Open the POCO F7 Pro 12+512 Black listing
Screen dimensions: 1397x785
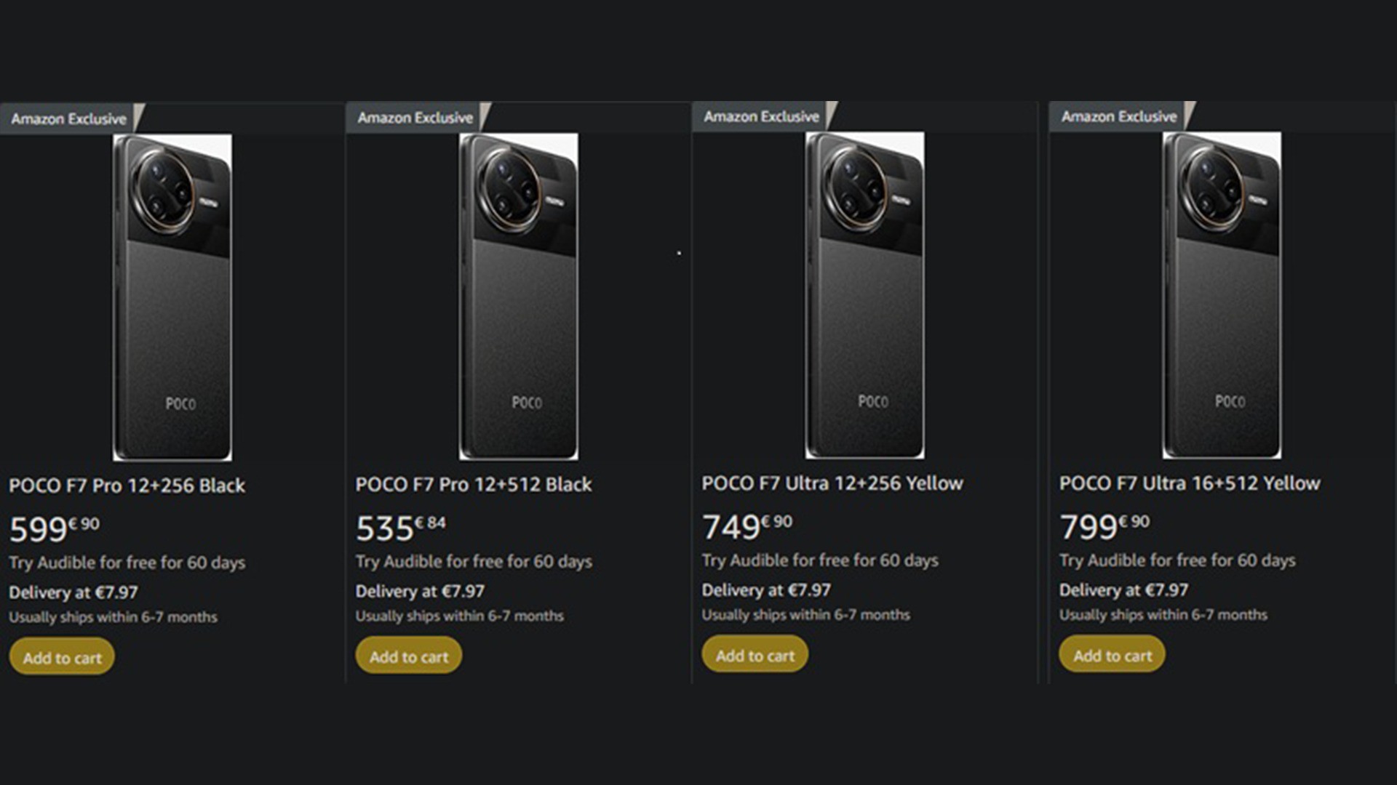[473, 484]
